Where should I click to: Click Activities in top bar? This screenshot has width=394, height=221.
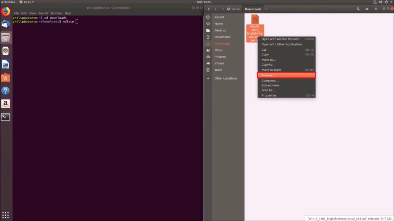click(x=8, y=2)
